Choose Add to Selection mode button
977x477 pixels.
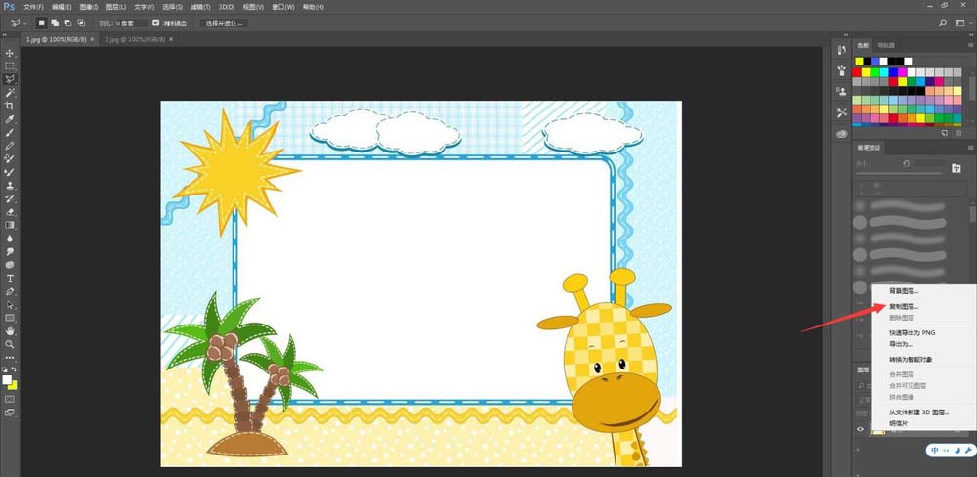[x=55, y=23]
